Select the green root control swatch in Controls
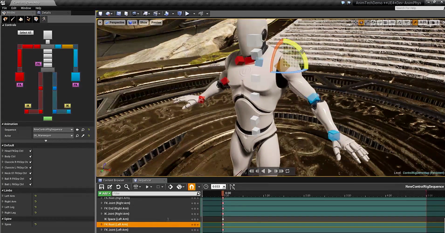 point(47,118)
